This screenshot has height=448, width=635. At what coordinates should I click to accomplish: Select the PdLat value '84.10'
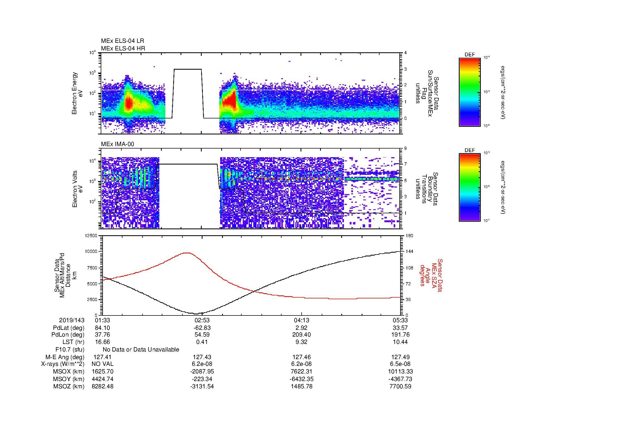pos(103,328)
